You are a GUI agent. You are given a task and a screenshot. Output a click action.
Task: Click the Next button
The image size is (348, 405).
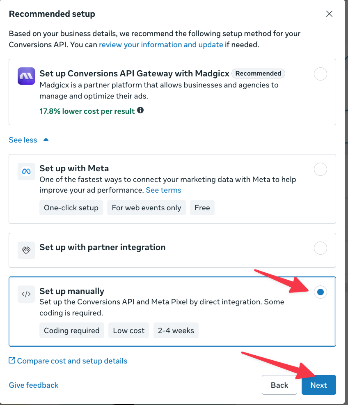click(x=319, y=385)
